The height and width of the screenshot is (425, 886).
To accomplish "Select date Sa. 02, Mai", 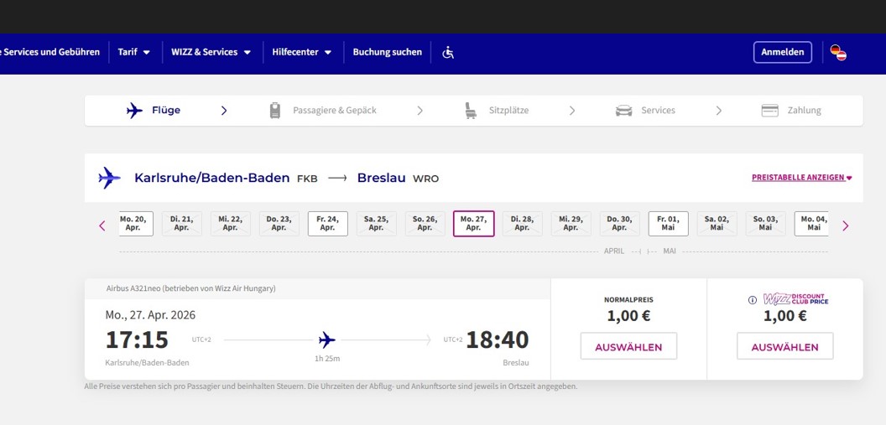I will 717,224.
